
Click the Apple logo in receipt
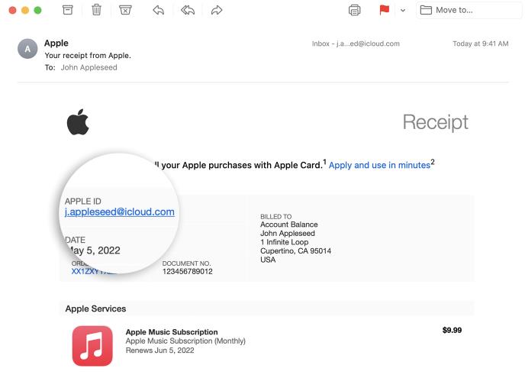78,122
